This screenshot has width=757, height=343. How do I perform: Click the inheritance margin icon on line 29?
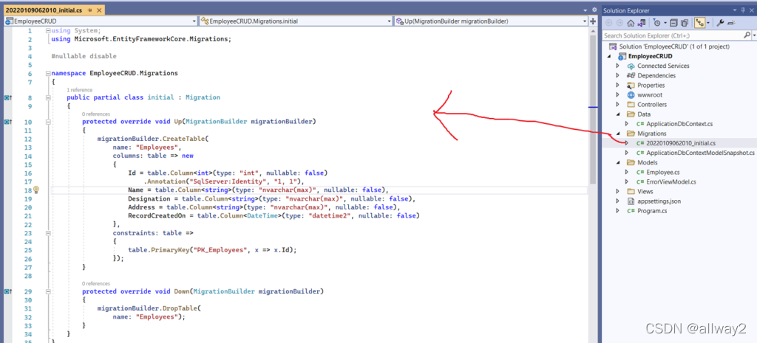(7, 291)
